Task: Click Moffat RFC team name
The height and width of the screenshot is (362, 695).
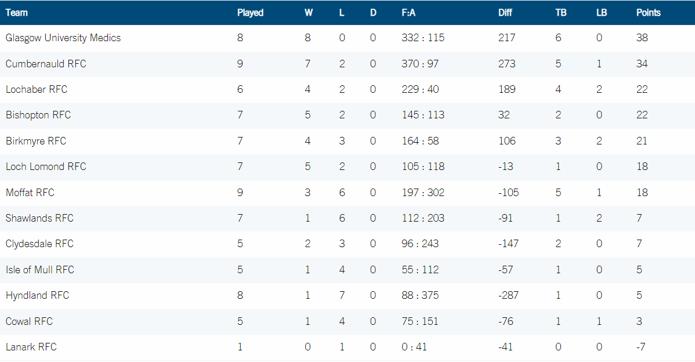Action: (30, 193)
